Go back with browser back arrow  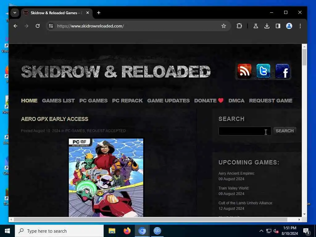point(15,26)
